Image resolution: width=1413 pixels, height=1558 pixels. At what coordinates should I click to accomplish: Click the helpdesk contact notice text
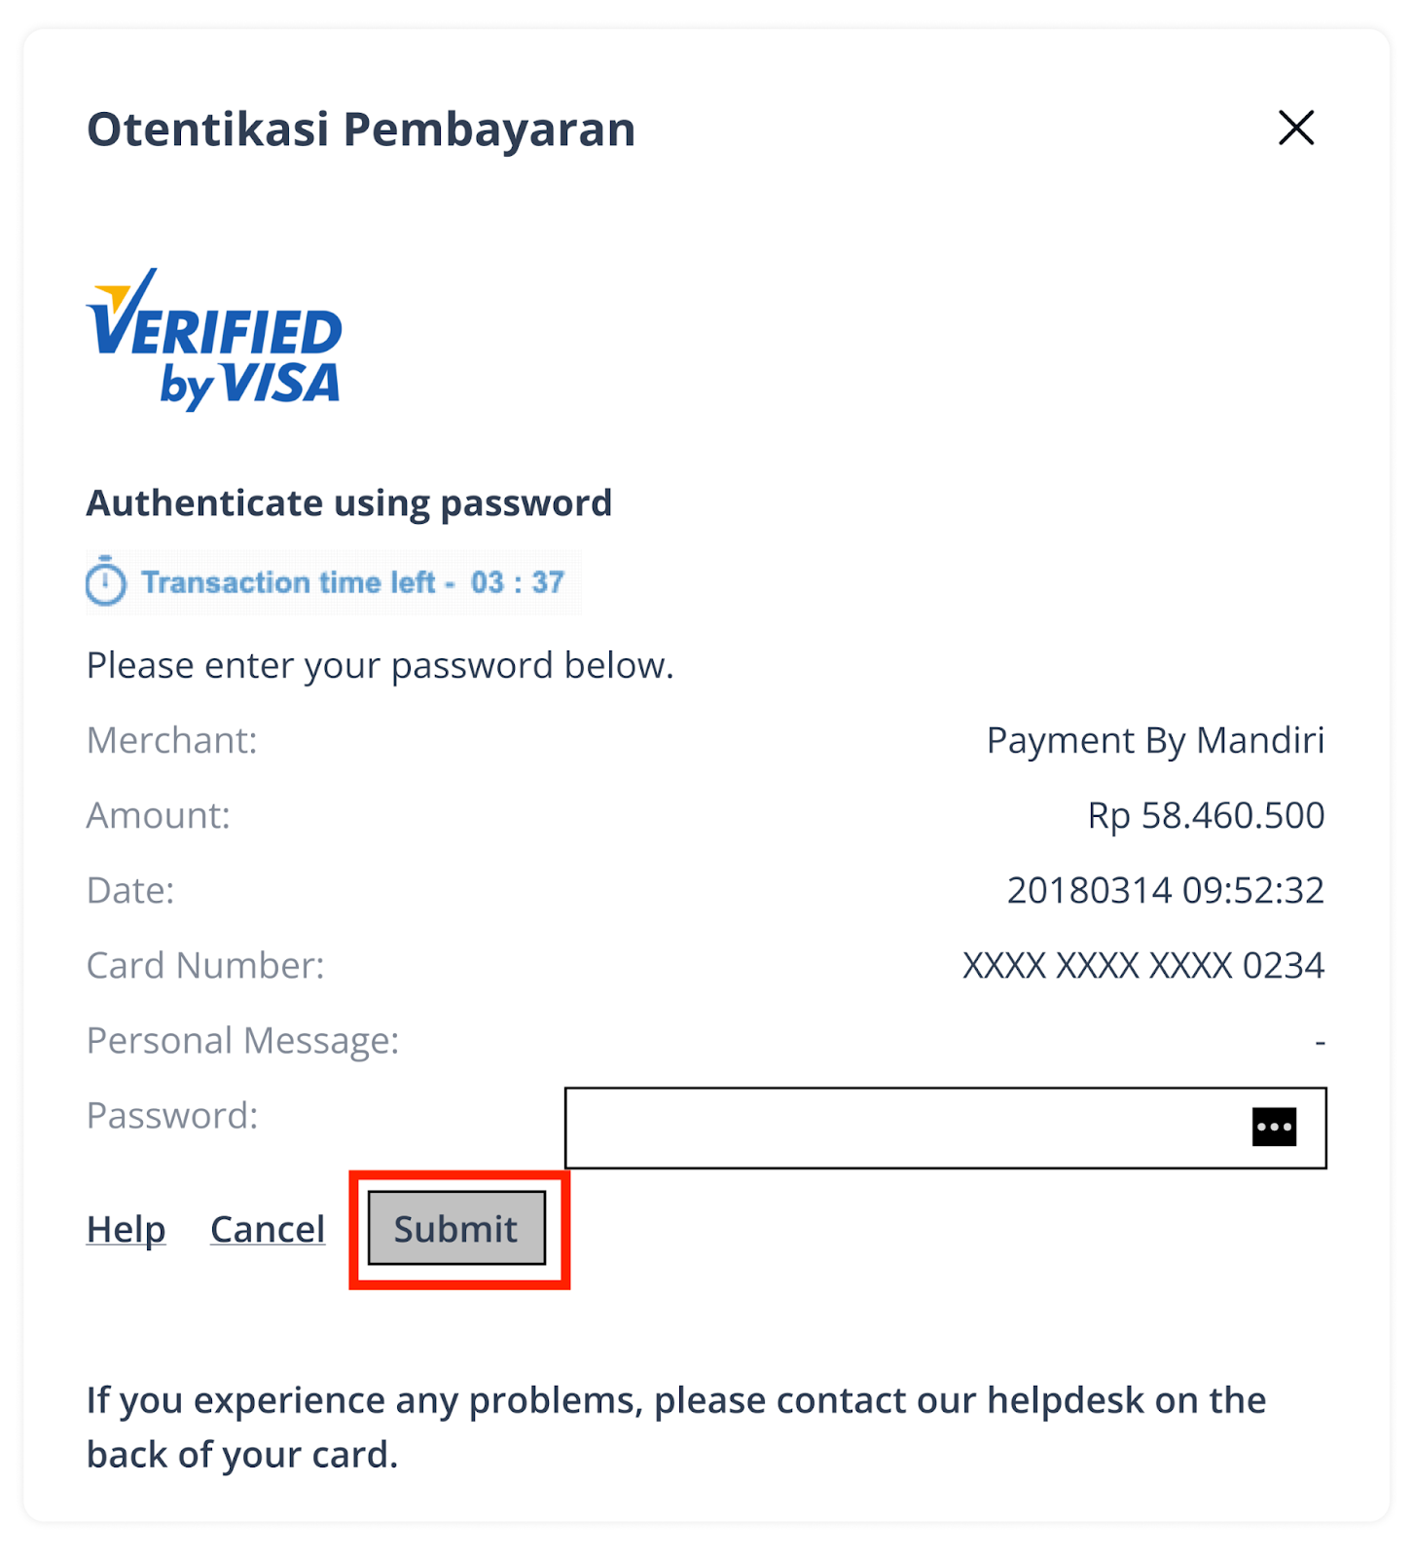[676, 1427]
